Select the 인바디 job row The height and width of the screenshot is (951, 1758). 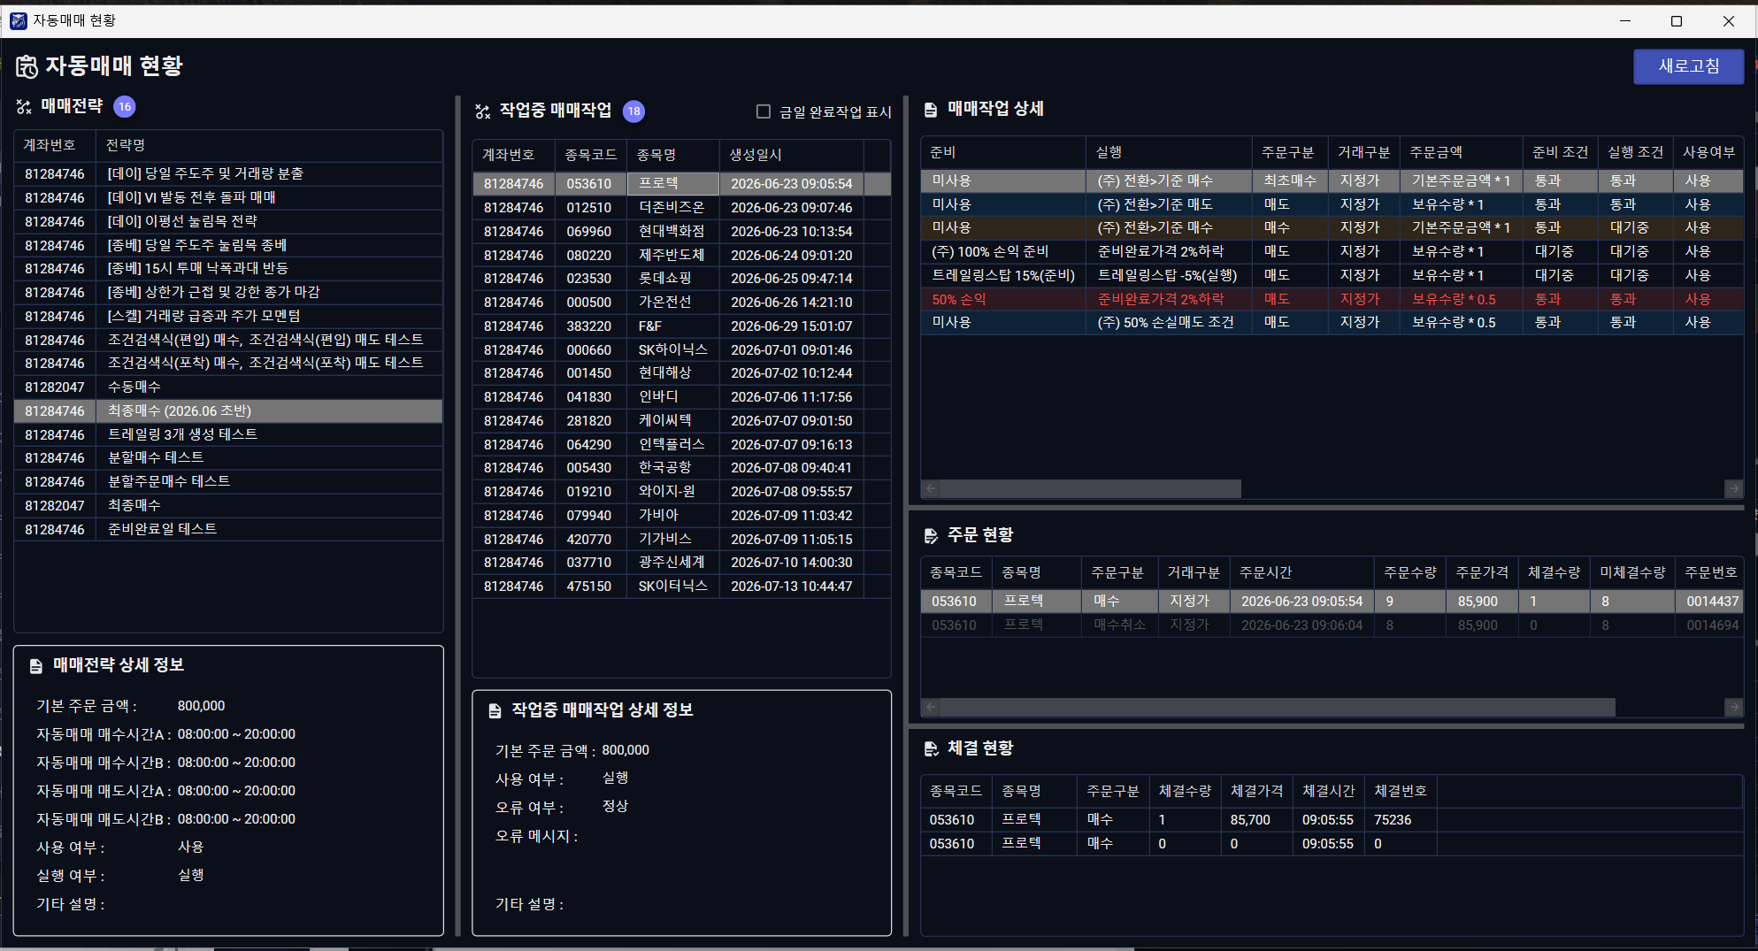pyautogui.click(x=681, y=397)
